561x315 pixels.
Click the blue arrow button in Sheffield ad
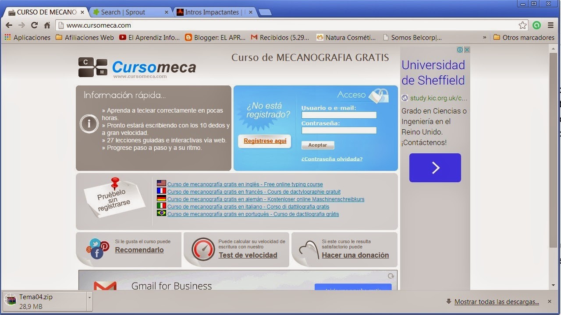tap(435, 167)
